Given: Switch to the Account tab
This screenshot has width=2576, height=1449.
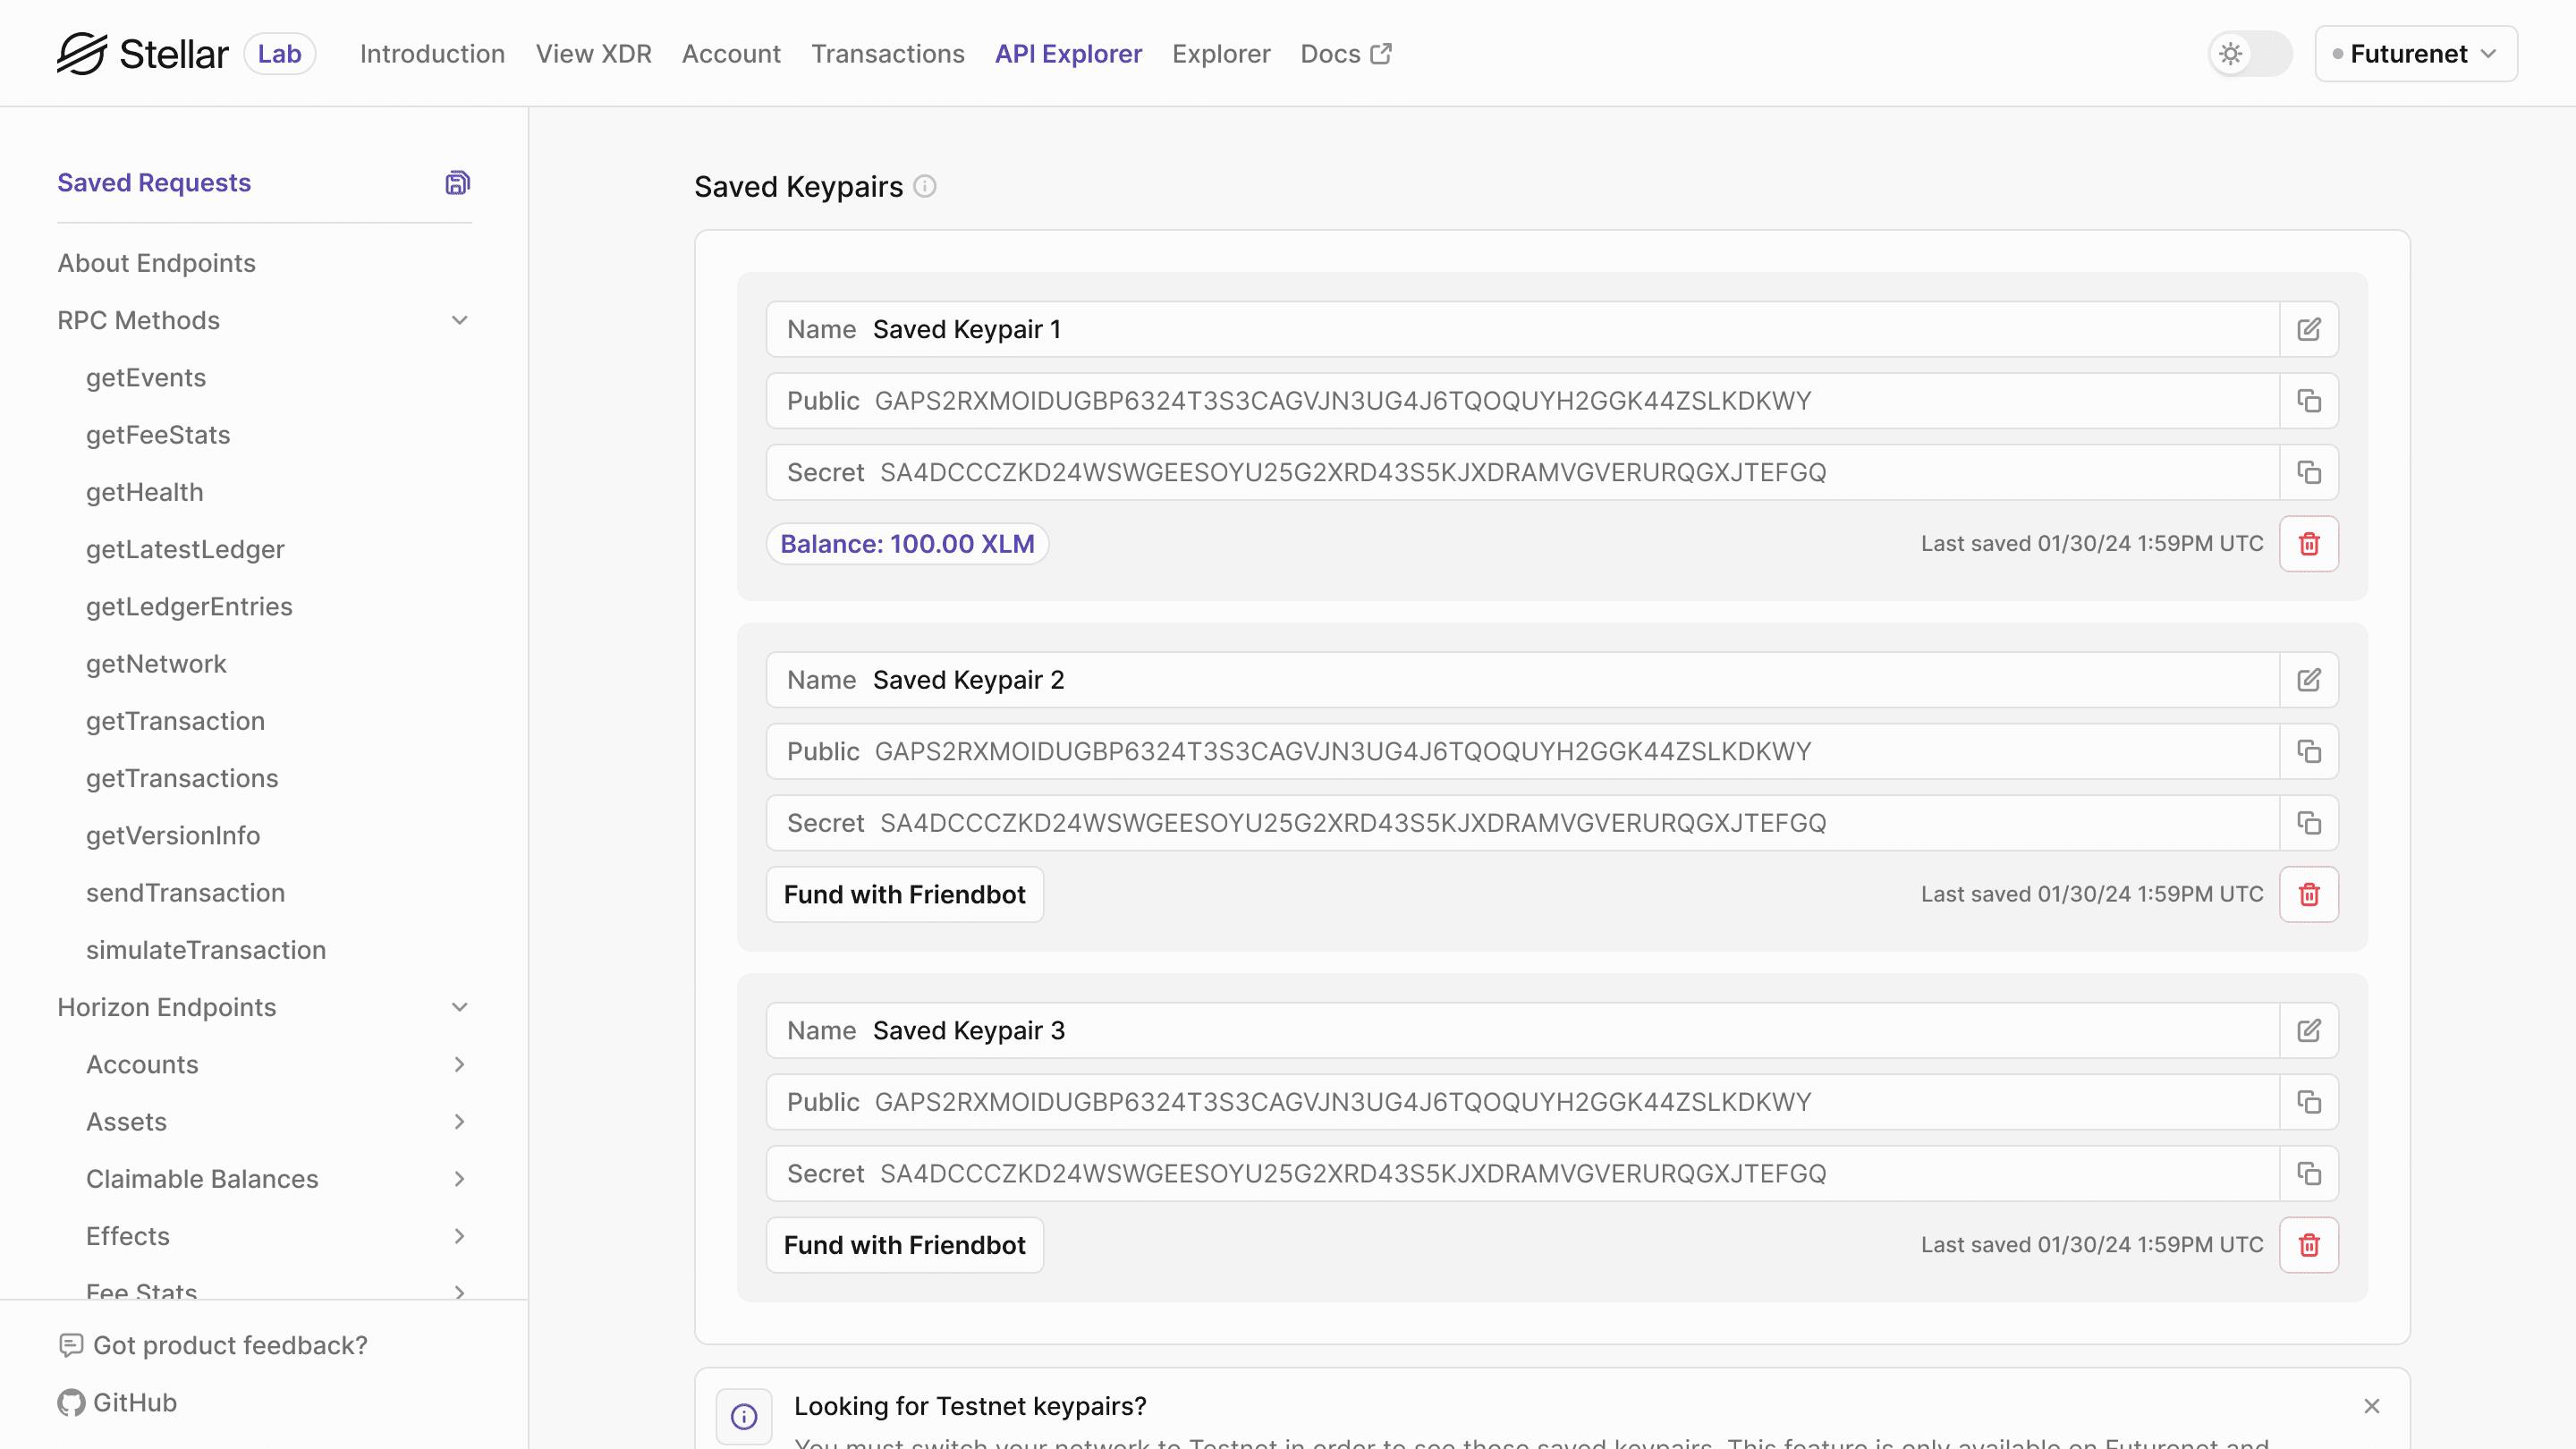Looking at the screenshot, I should pyautogui.click(x=731, y=54).
